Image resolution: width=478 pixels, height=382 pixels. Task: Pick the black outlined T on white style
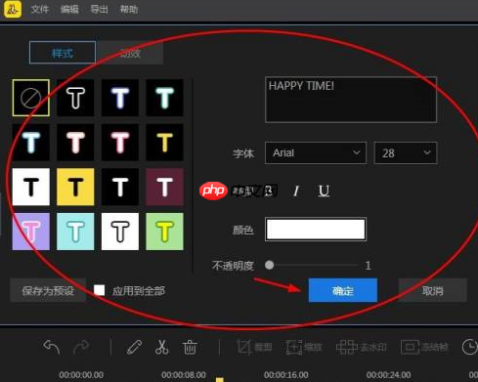tap(120, 232)
